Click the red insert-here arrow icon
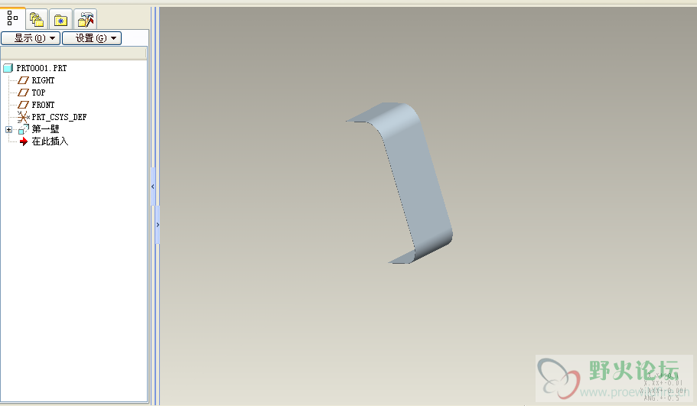 tap(24, 141)
